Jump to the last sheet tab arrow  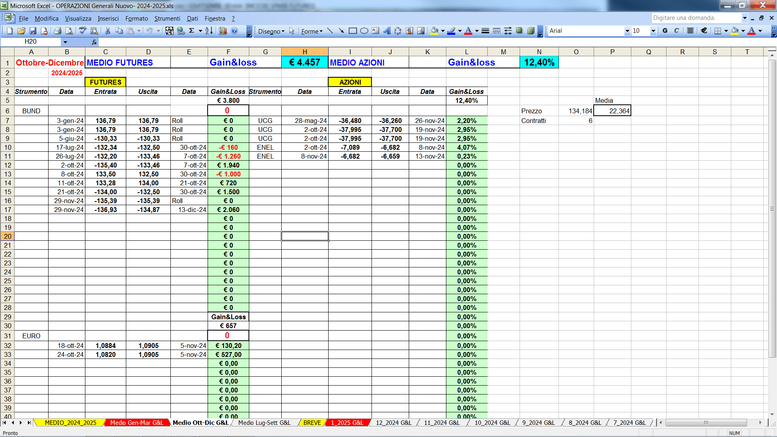point(29,422)
